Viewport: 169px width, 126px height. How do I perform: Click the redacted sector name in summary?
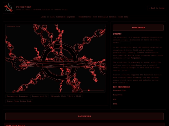125,43
